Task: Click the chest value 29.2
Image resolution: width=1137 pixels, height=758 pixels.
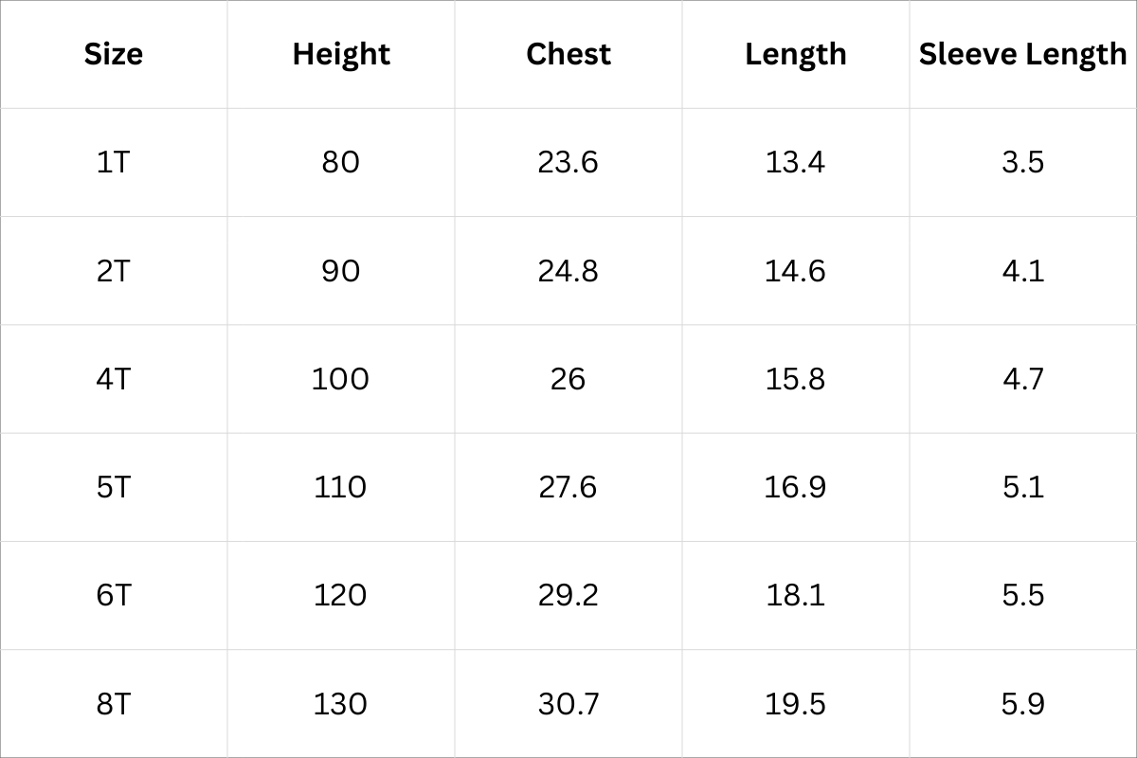Action: (x=568, y=595)
